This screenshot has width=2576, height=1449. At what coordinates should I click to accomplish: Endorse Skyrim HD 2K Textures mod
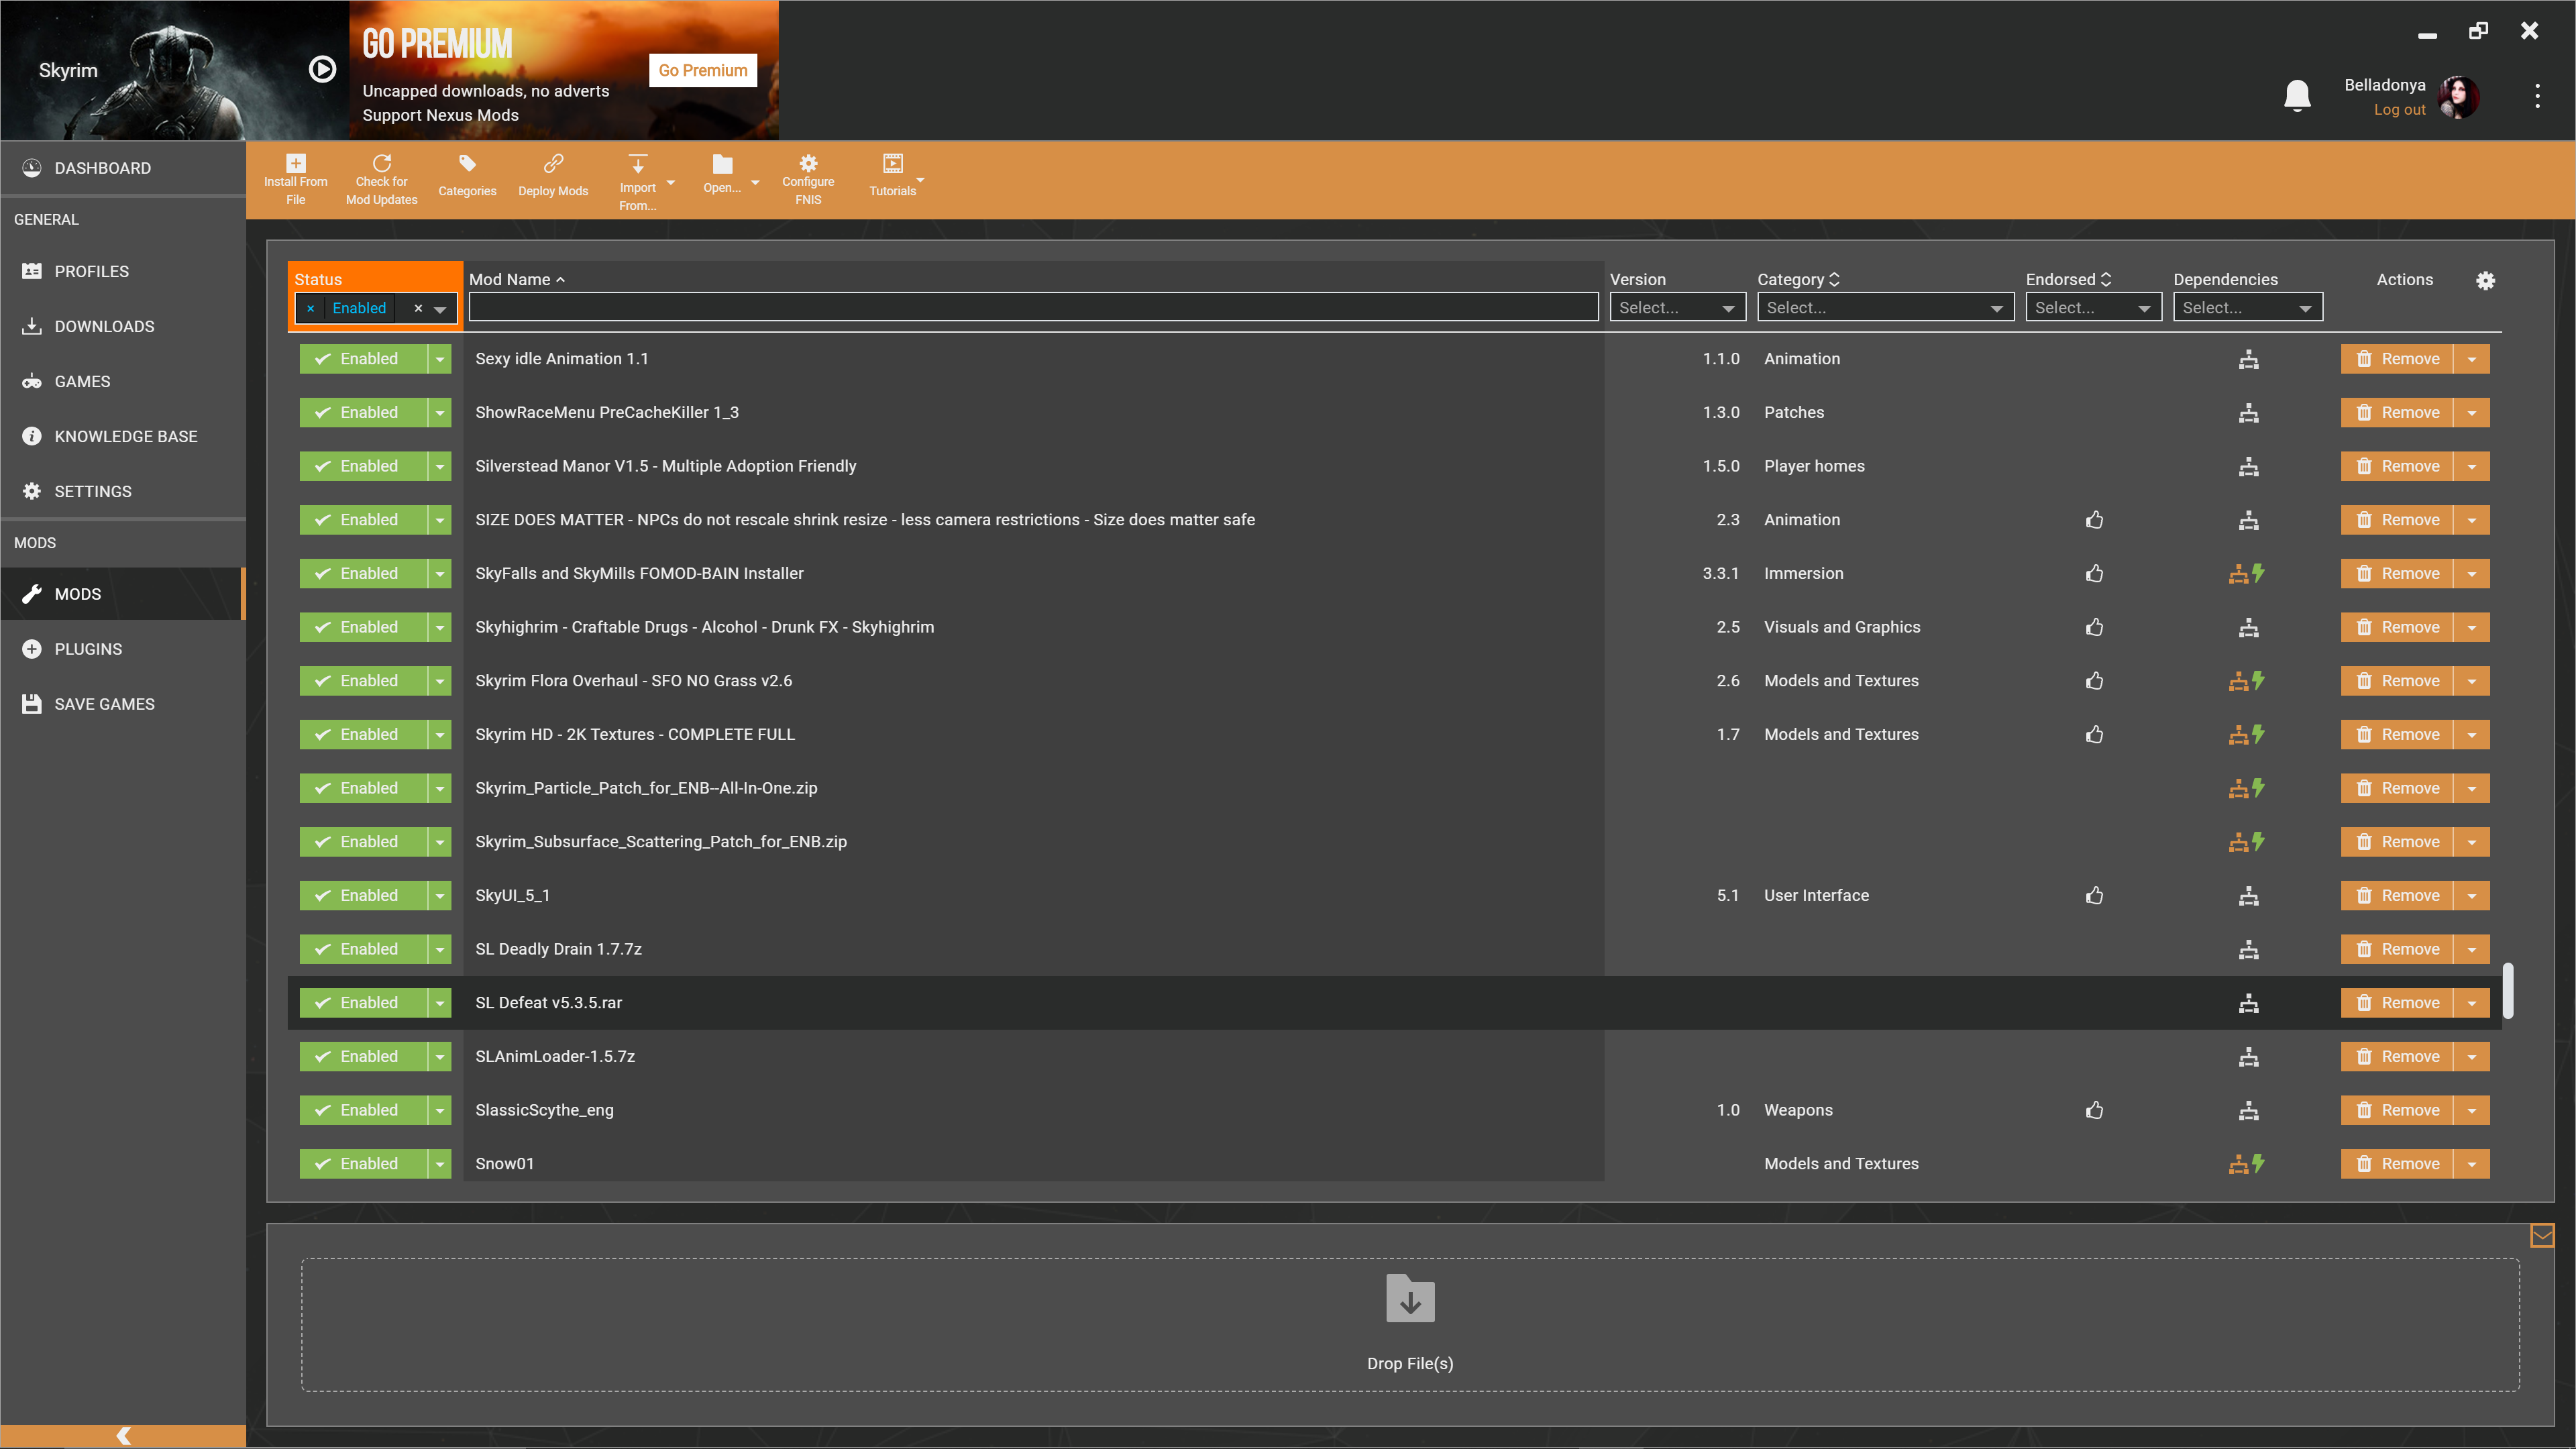(x=2094, y=734)
